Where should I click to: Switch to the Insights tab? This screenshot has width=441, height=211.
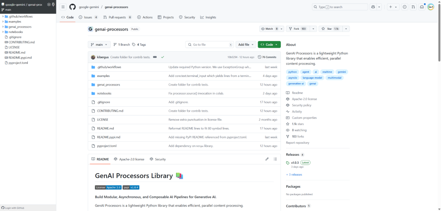click(x=208, y=18)
